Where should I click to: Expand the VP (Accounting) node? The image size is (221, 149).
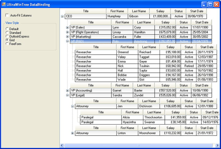tap(67, 91)
